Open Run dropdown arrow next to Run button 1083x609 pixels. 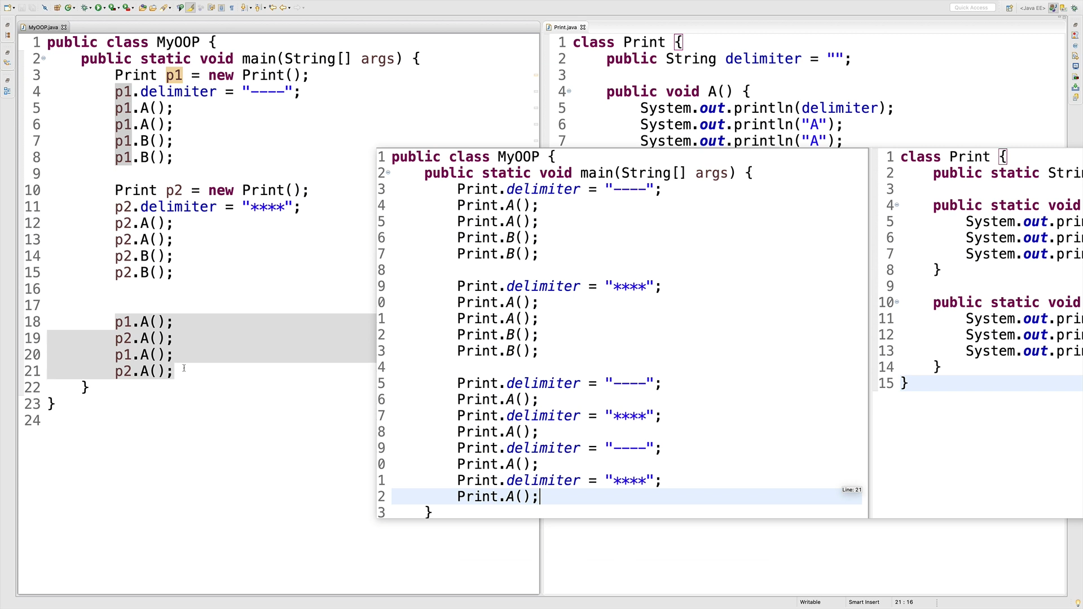tap(104, 8)
